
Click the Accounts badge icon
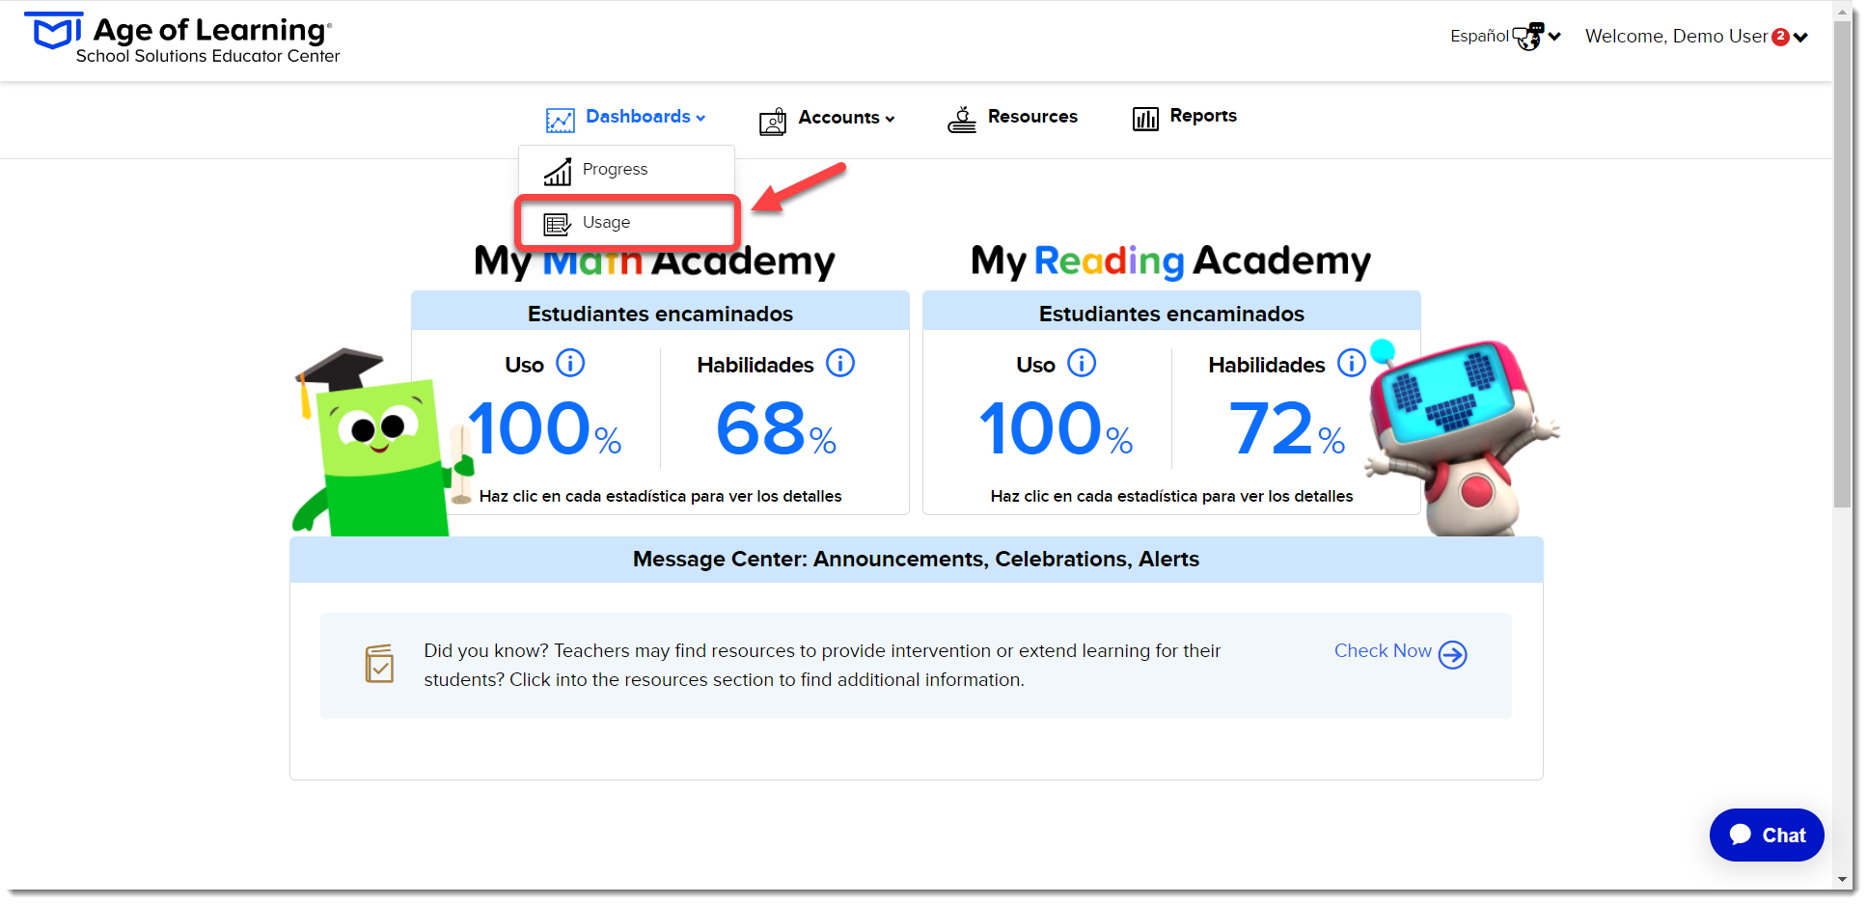[x=772, y=121]
